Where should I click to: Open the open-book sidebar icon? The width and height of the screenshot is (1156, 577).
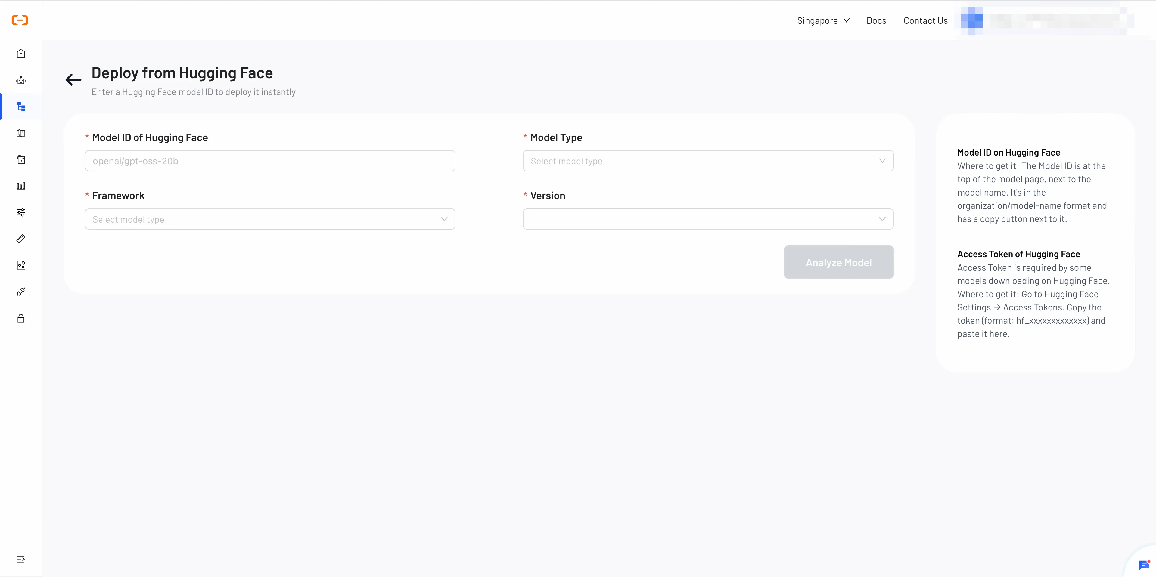21,133
